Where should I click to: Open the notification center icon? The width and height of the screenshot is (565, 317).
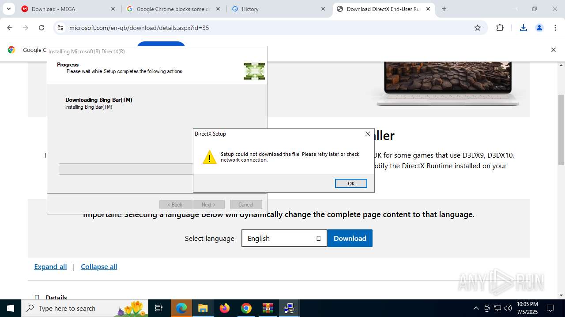tap(551, 308)
